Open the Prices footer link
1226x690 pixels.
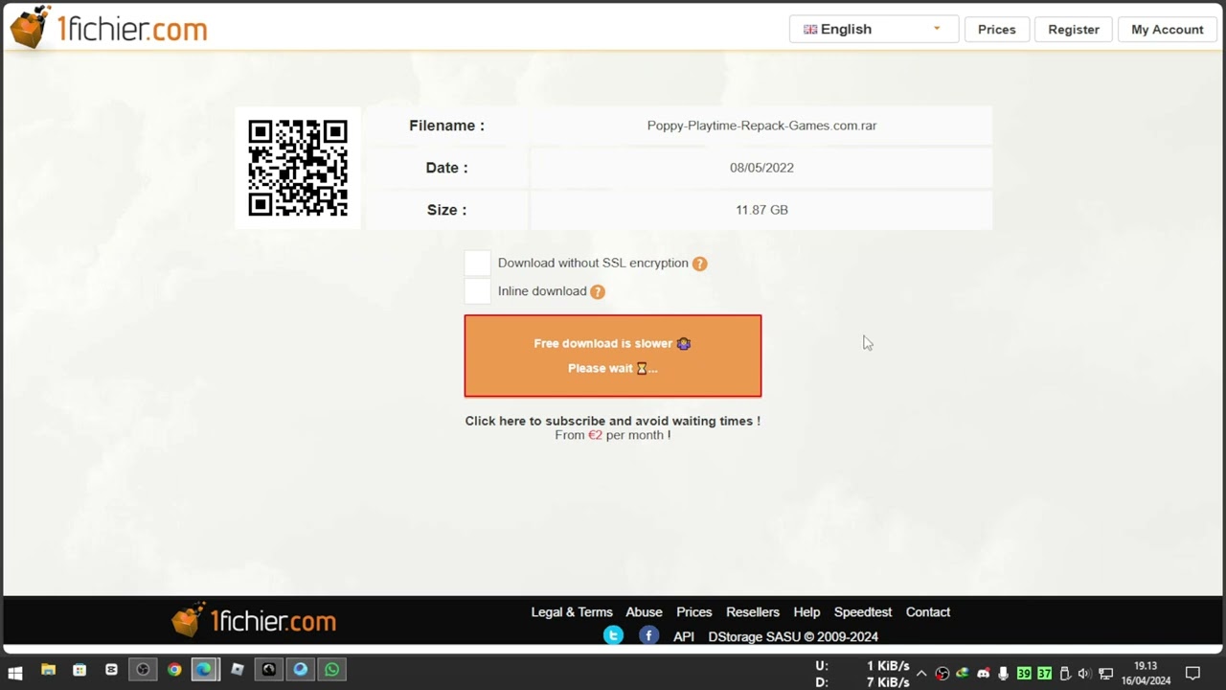coord(694,611)
